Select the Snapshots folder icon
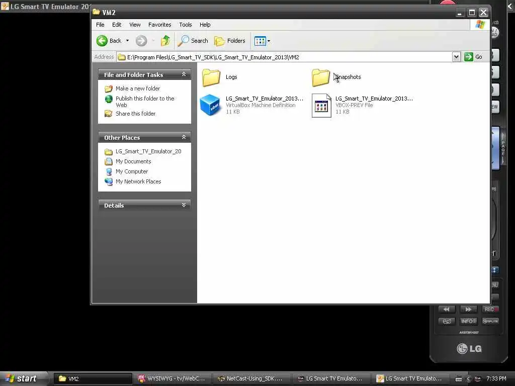Viewport: 515px width, 386px height. (x=320, y=77)
